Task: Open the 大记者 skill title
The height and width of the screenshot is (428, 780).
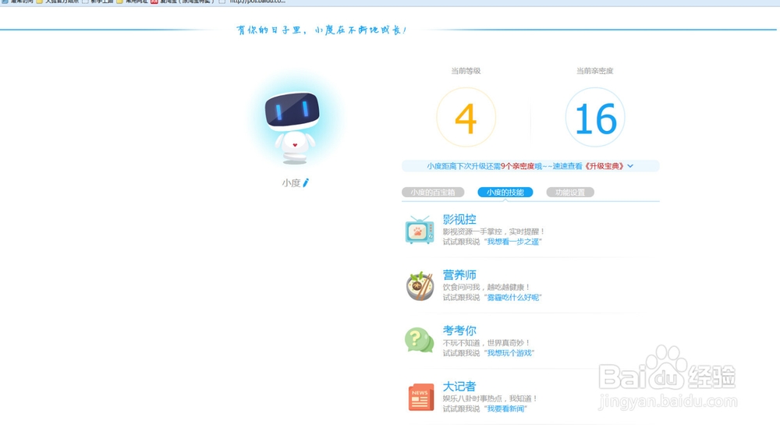Action: [x=459, y=386]
